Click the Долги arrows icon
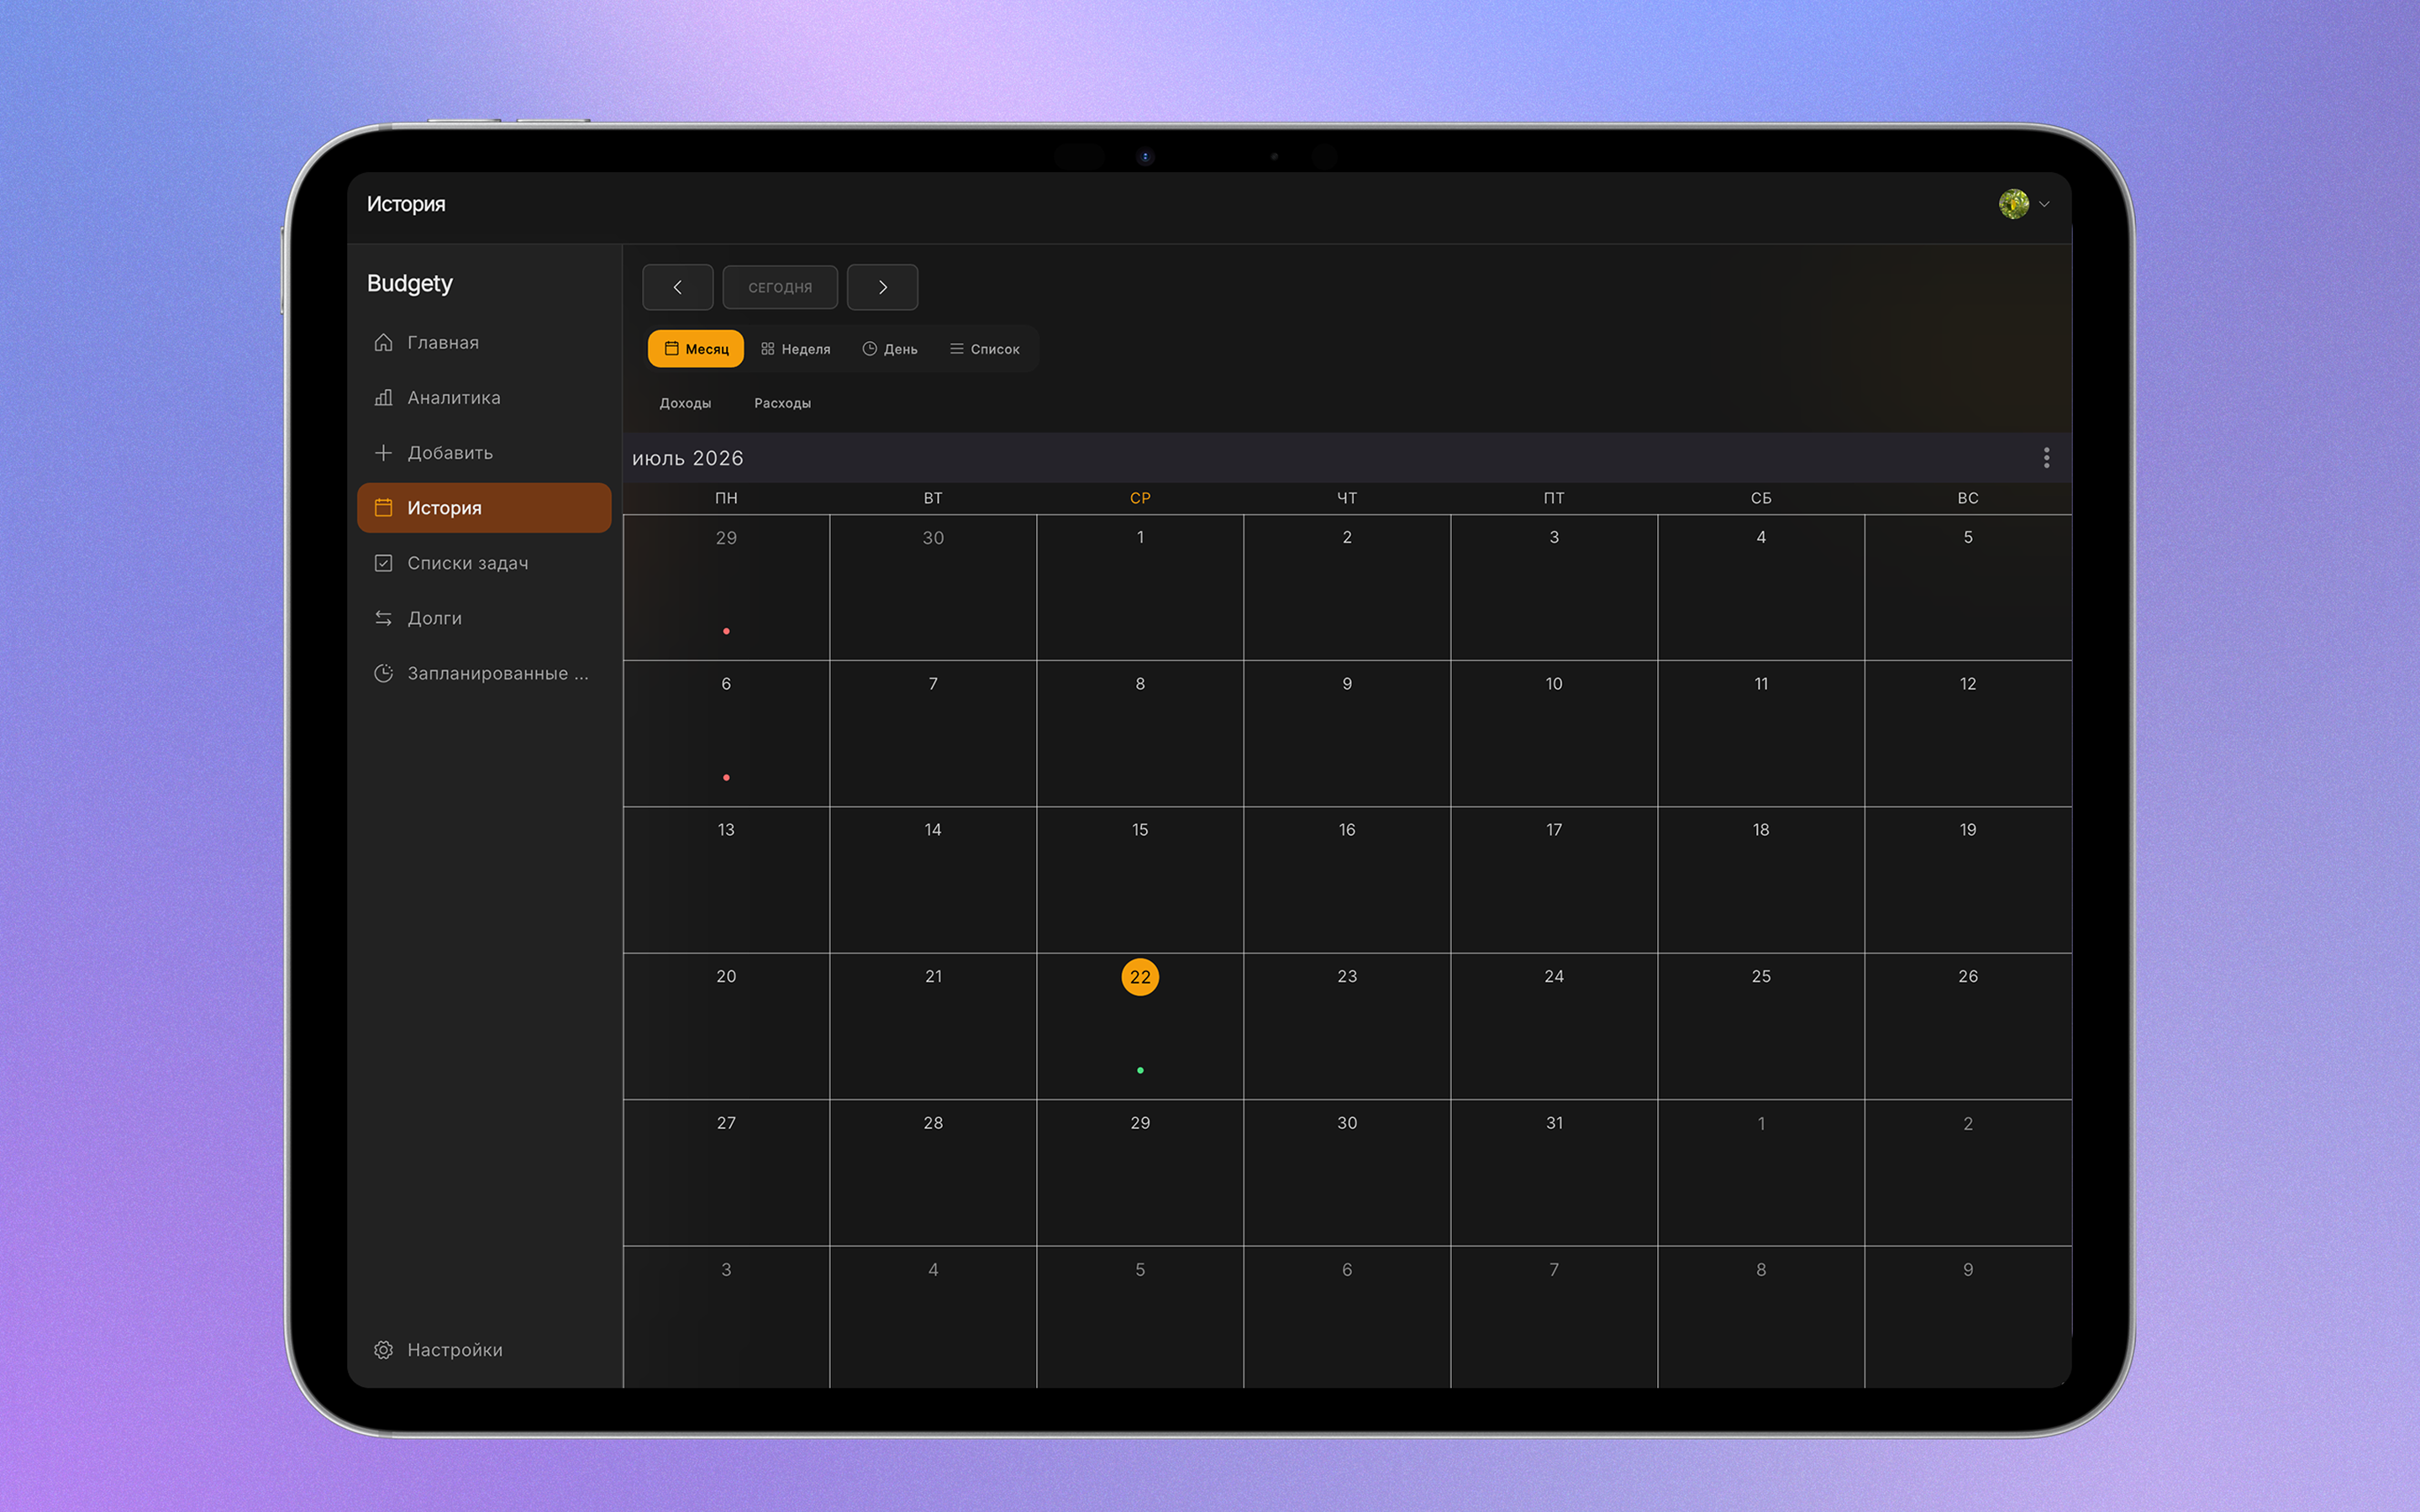 click(383, 617)
